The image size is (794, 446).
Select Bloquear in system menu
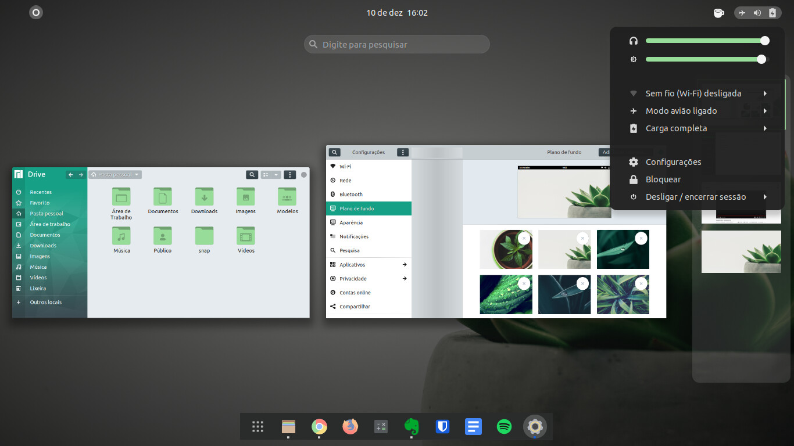pyautogui.click(x=663, y=179)
